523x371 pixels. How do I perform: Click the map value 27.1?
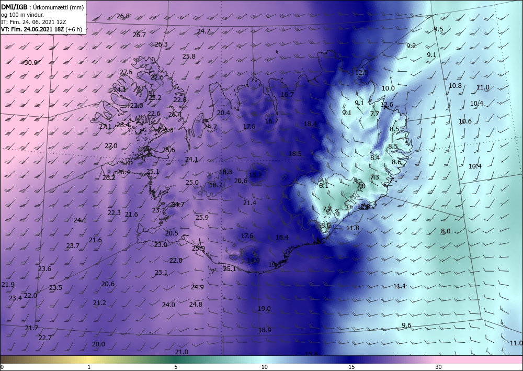coord(105,126)
